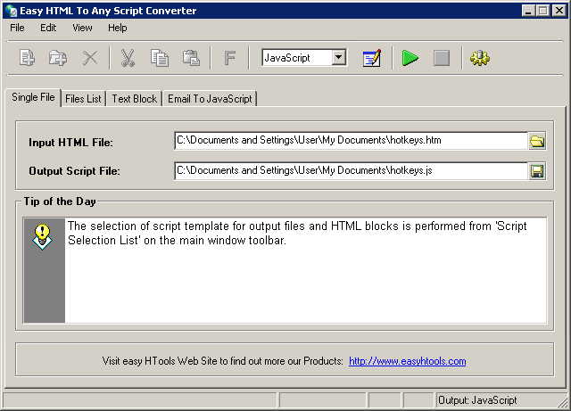Image resolution: width=571 pixels, height=411 pixels.
Task: Click the Cut scissors icon
Action: (x=128, y=58)
